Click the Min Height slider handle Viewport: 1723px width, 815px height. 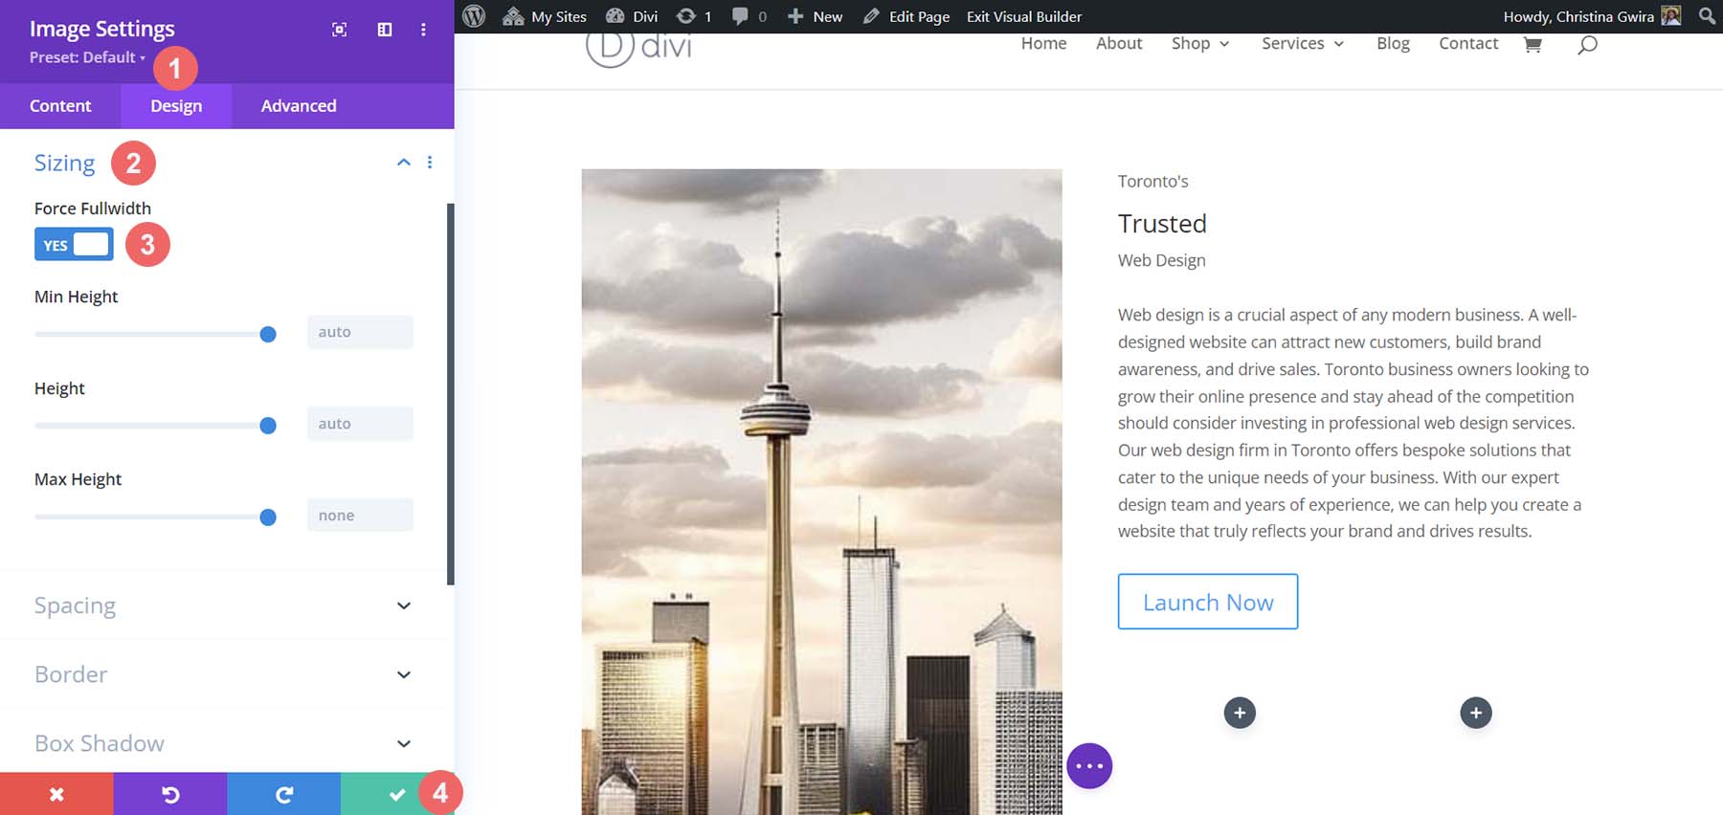pos(268,334)
